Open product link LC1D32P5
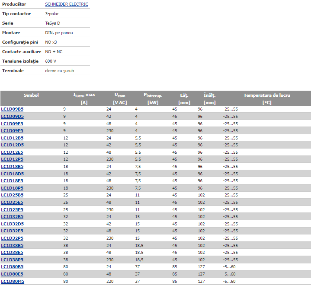 [12, 238]
